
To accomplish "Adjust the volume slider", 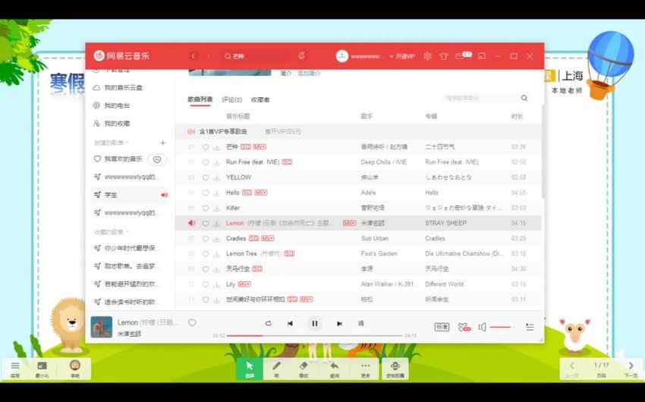I will pos(502,327).
